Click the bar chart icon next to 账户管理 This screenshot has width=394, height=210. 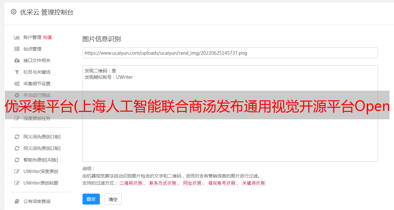point(17,37)
